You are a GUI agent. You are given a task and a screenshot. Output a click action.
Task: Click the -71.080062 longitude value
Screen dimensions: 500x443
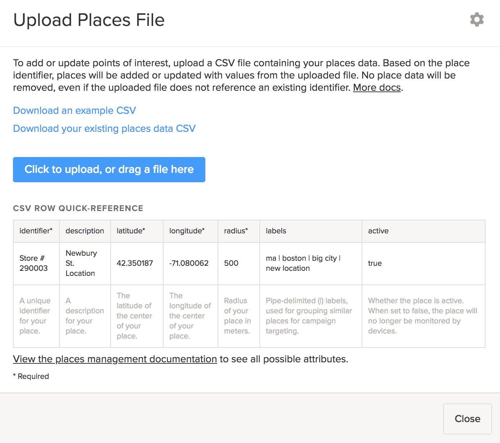coord(189,263)
